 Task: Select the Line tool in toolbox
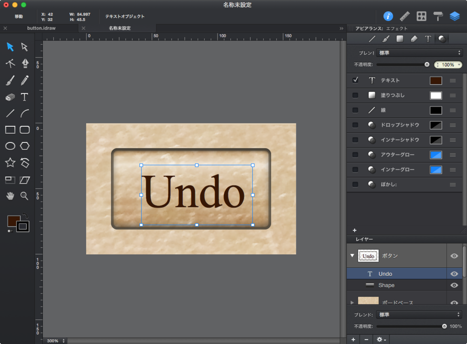[x=10, y=113]
